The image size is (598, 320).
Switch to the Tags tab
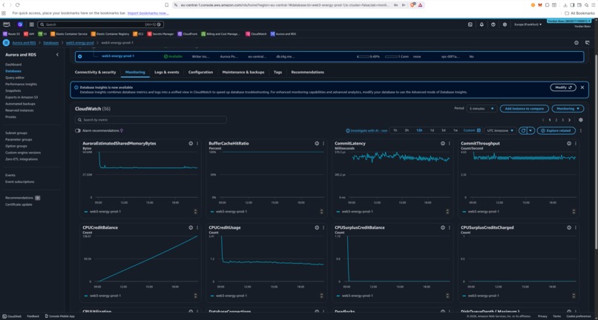click(277, 72)
